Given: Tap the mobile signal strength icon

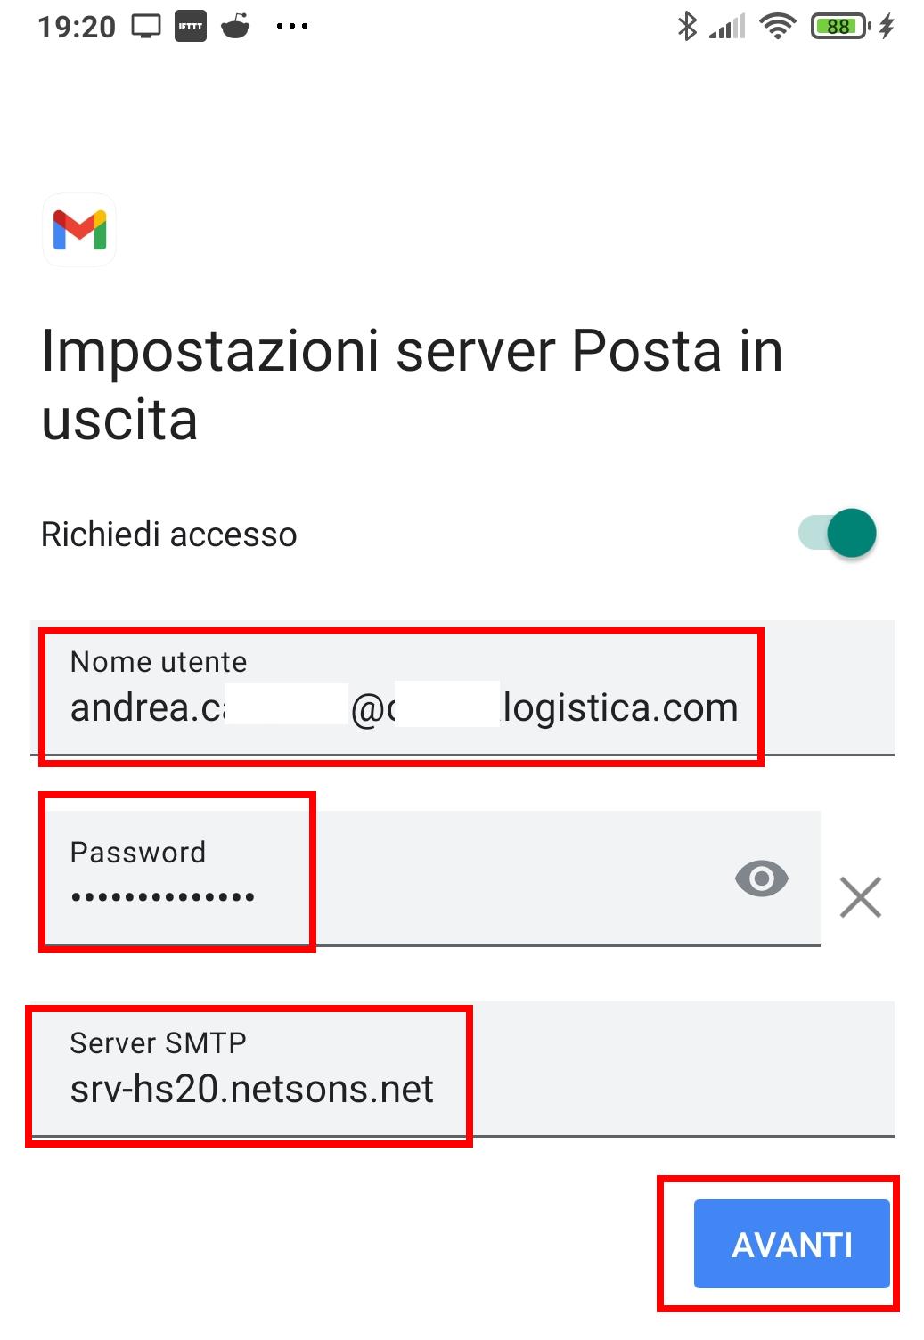Looking at the screenshot, I should tap(727, 29).
